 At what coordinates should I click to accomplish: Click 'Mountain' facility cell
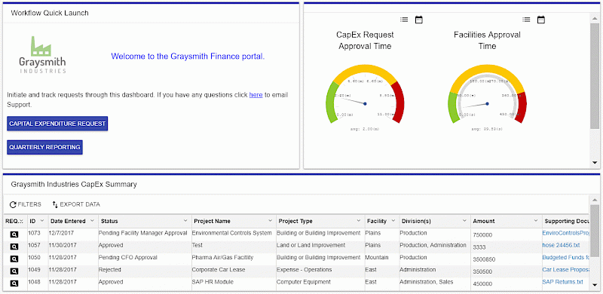coord(376,258)
